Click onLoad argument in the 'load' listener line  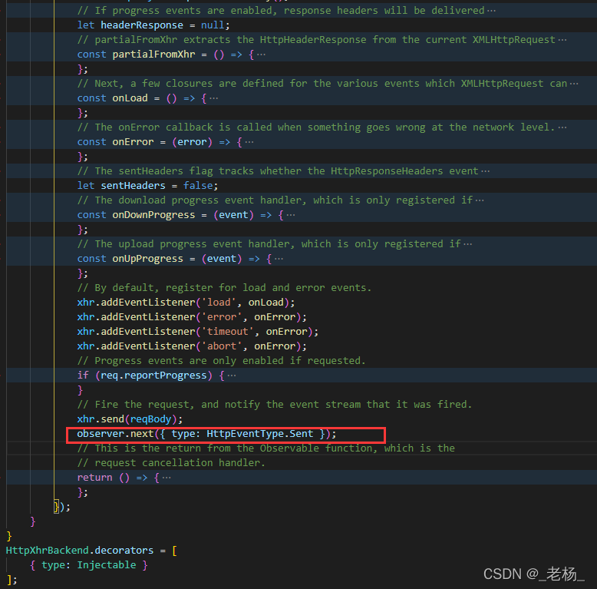[266, 303]
